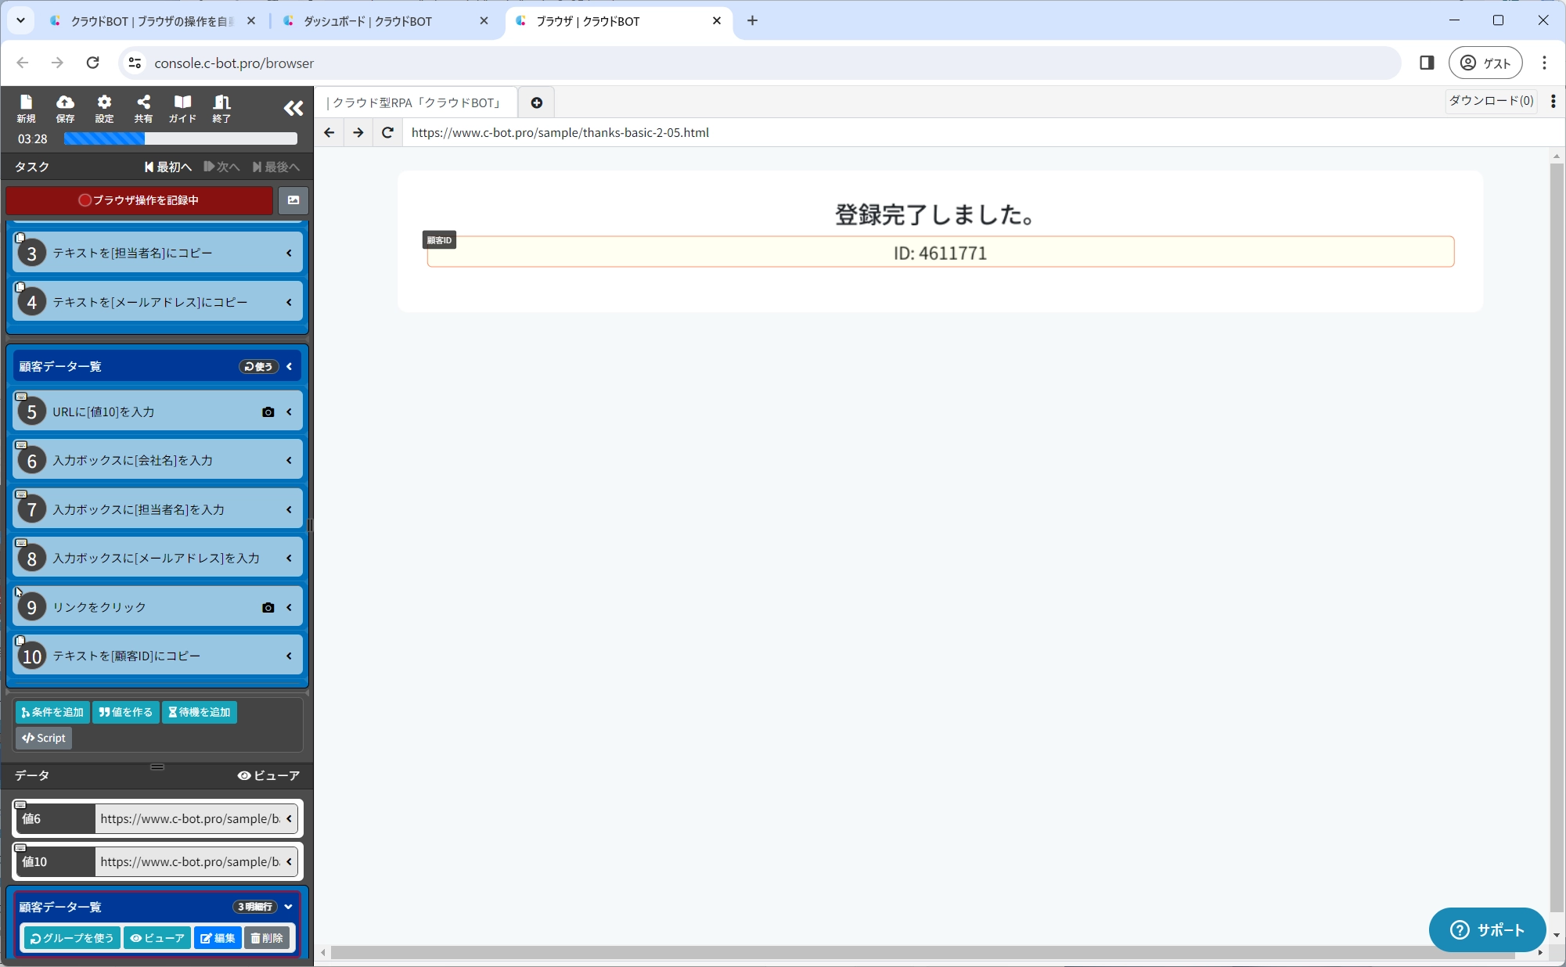Image resolution: width=1566 pixels, height=967 pixels.
Task: Click the session time progress bar
Action: click(181, 138)
